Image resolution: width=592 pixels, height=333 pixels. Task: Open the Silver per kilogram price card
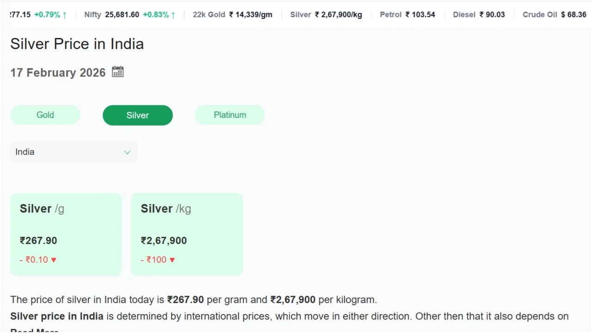(187, 234)
